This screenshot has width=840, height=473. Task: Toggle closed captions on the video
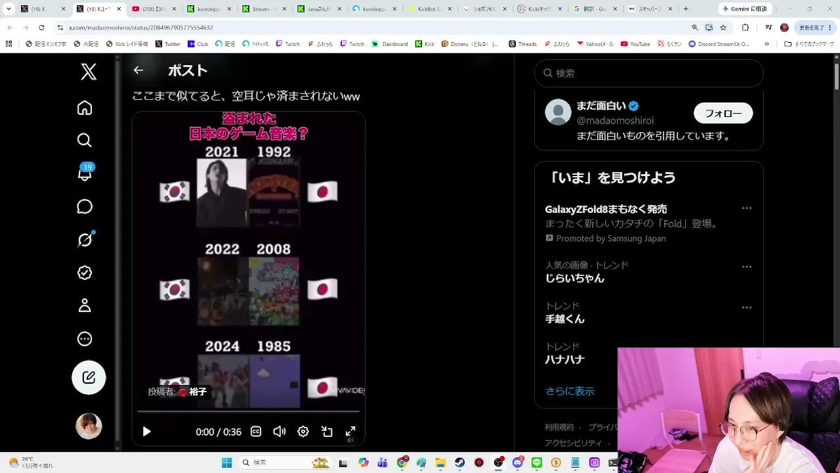click(x=256, y=432)
